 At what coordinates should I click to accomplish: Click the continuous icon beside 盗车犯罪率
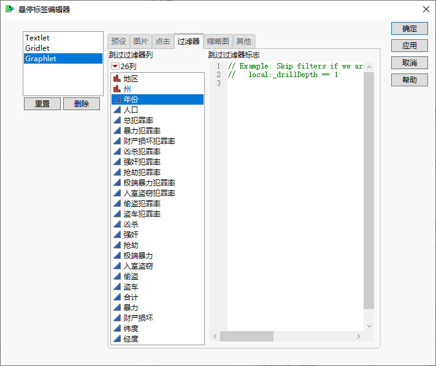click(117, 214)
